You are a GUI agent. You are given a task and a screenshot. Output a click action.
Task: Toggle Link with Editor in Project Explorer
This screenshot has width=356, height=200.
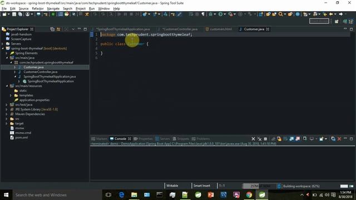[58, 29]
